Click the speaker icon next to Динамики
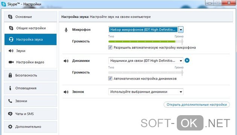The image size is (237, 135). pyautogui.click(x=66, y=61)
